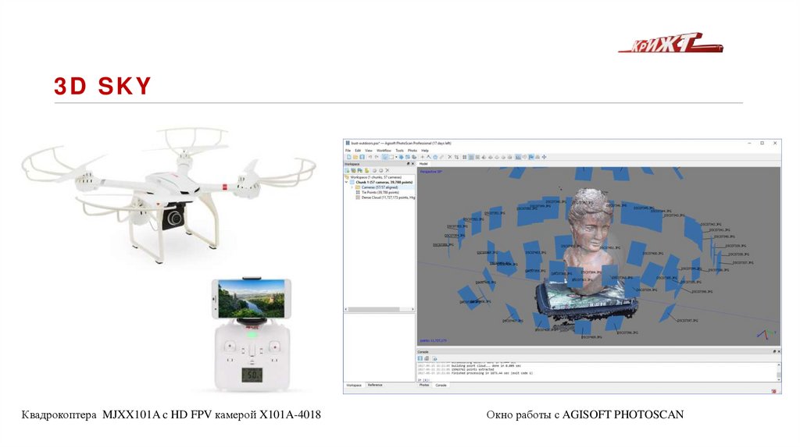Click Add Photos in Workspace toolbar
The width and height of the screenshot is (800, 448).
click(x=354, y=170)
